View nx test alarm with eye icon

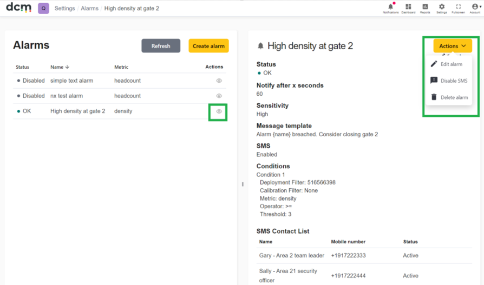pyautogui.click(x=219, y=96)
